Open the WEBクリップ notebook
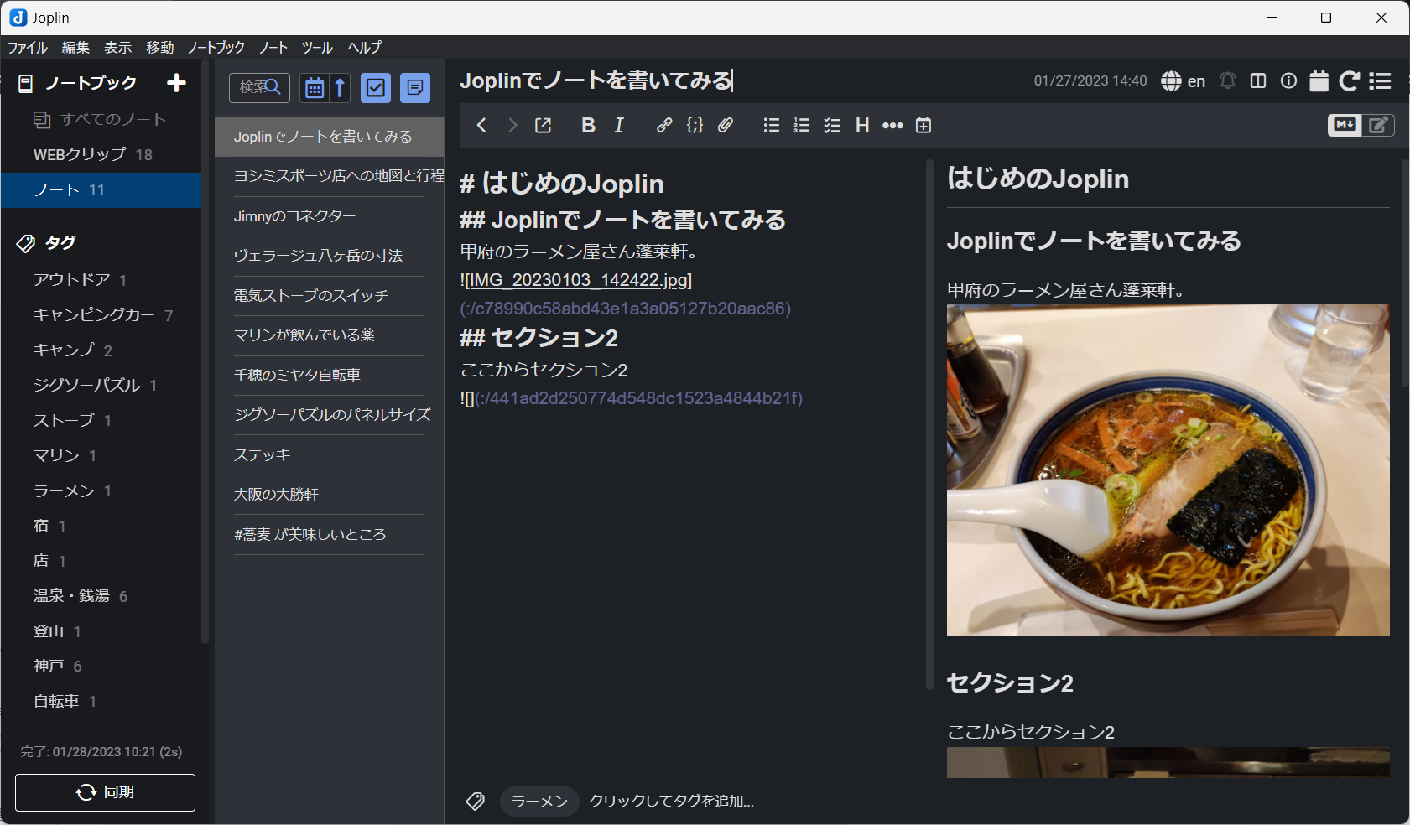The image size is (1410, 825). 101,154
